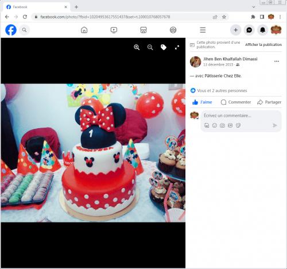The width and height of the screenshot is (287, 269).
Task: Select the Facebook browser tab
Action: (36, 7)
